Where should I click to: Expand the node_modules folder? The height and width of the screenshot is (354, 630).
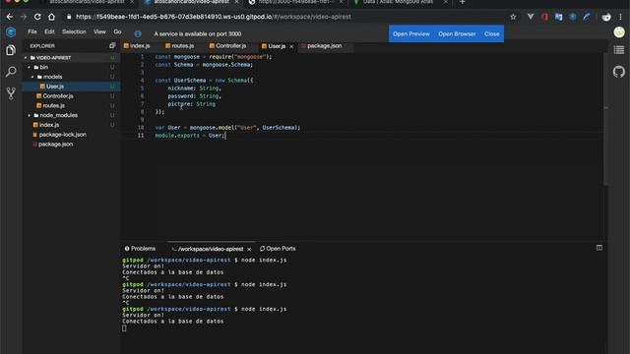tap(30, 116)
